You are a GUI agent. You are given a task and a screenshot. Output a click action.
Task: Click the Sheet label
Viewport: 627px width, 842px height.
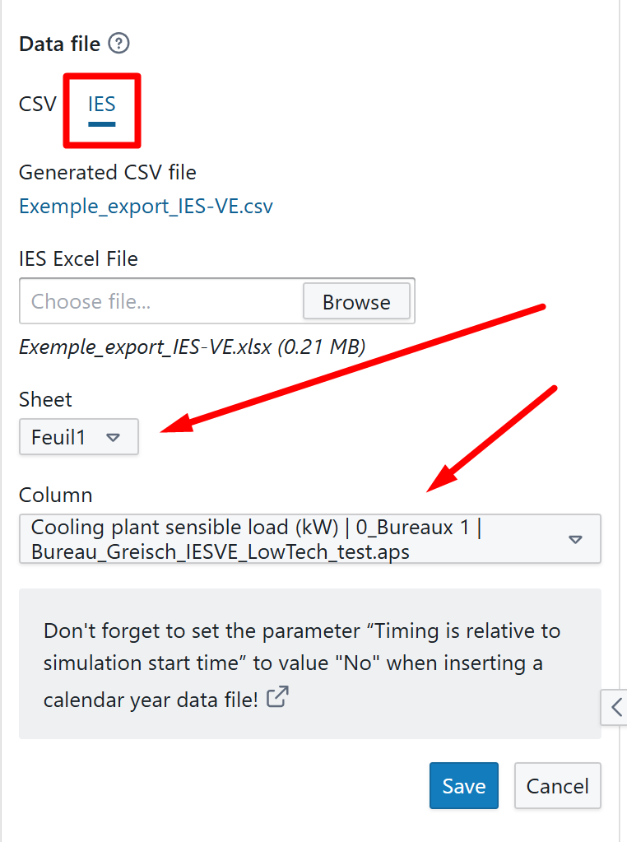pyautogui.click(x=45, y=399)
